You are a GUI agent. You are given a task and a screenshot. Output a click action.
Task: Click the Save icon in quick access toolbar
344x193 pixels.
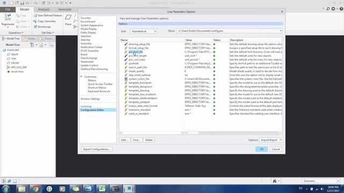[22, 3]
